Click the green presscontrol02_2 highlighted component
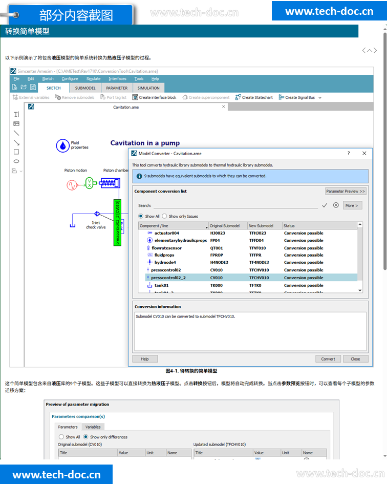387x484 pixels. tap(117, 222)
